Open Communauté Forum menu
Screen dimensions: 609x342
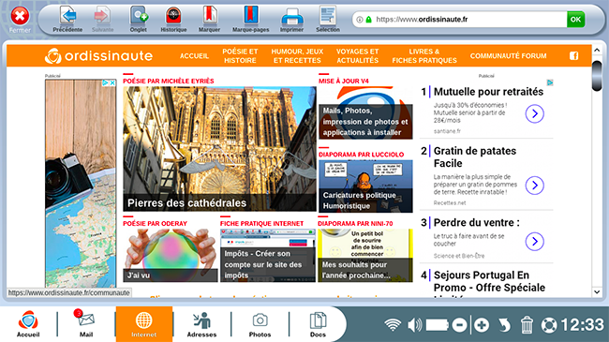[508, 56]
